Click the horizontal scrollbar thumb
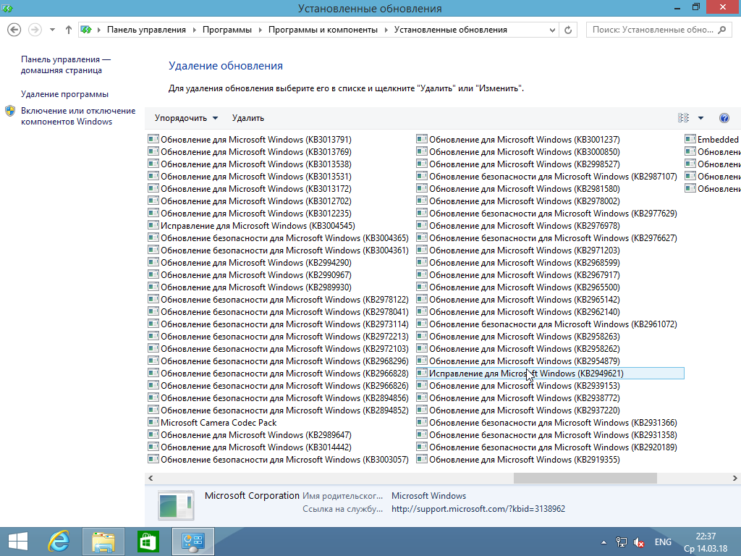This screenshot has width=741, height=556. pyautogui.click(x=585, y=478)
